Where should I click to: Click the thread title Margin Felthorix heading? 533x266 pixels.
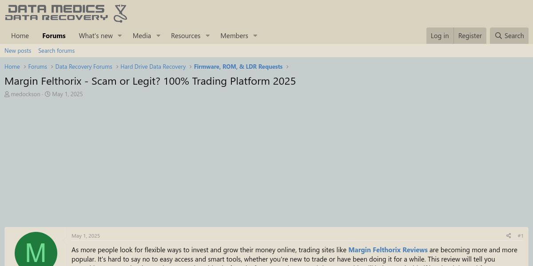coord(150,81)
